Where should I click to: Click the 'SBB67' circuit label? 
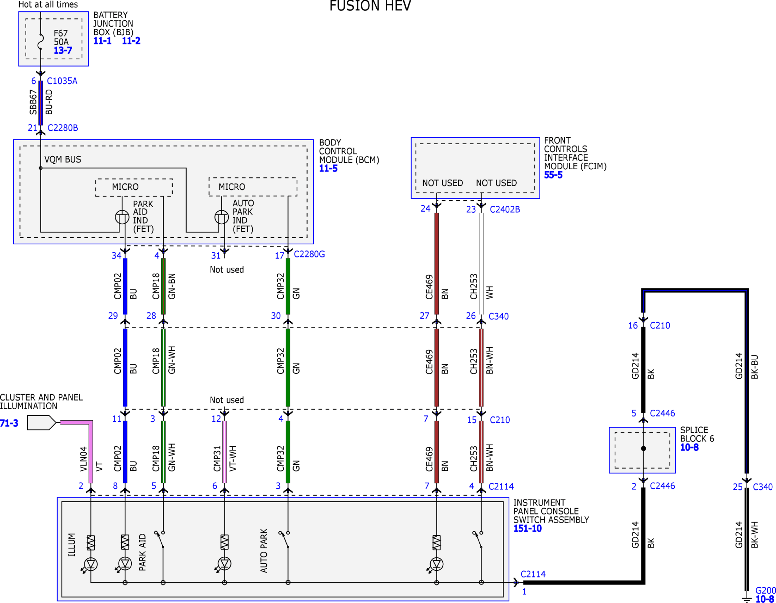tap(33, 102)
